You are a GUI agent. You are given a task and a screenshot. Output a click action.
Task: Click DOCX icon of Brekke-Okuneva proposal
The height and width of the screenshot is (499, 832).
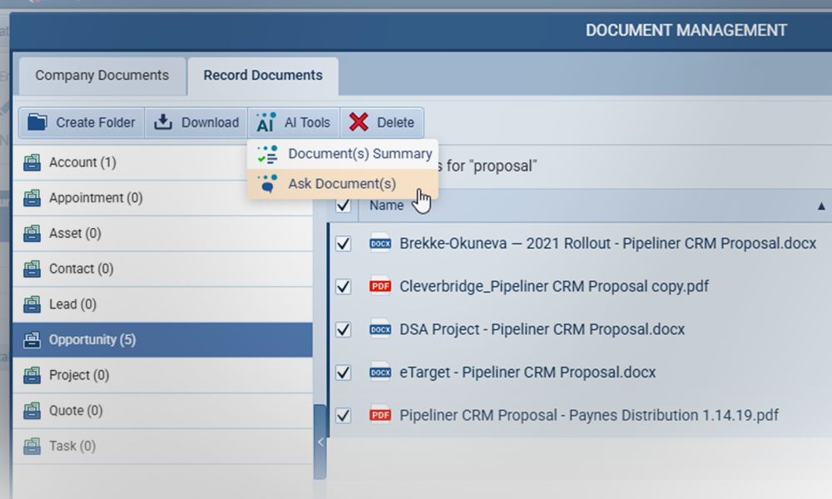tap(380, 243)
